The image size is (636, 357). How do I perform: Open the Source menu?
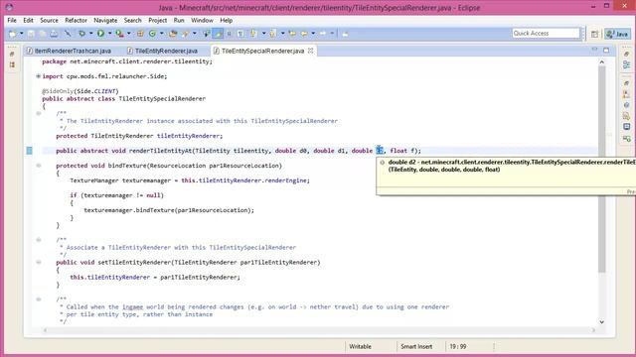49,20
